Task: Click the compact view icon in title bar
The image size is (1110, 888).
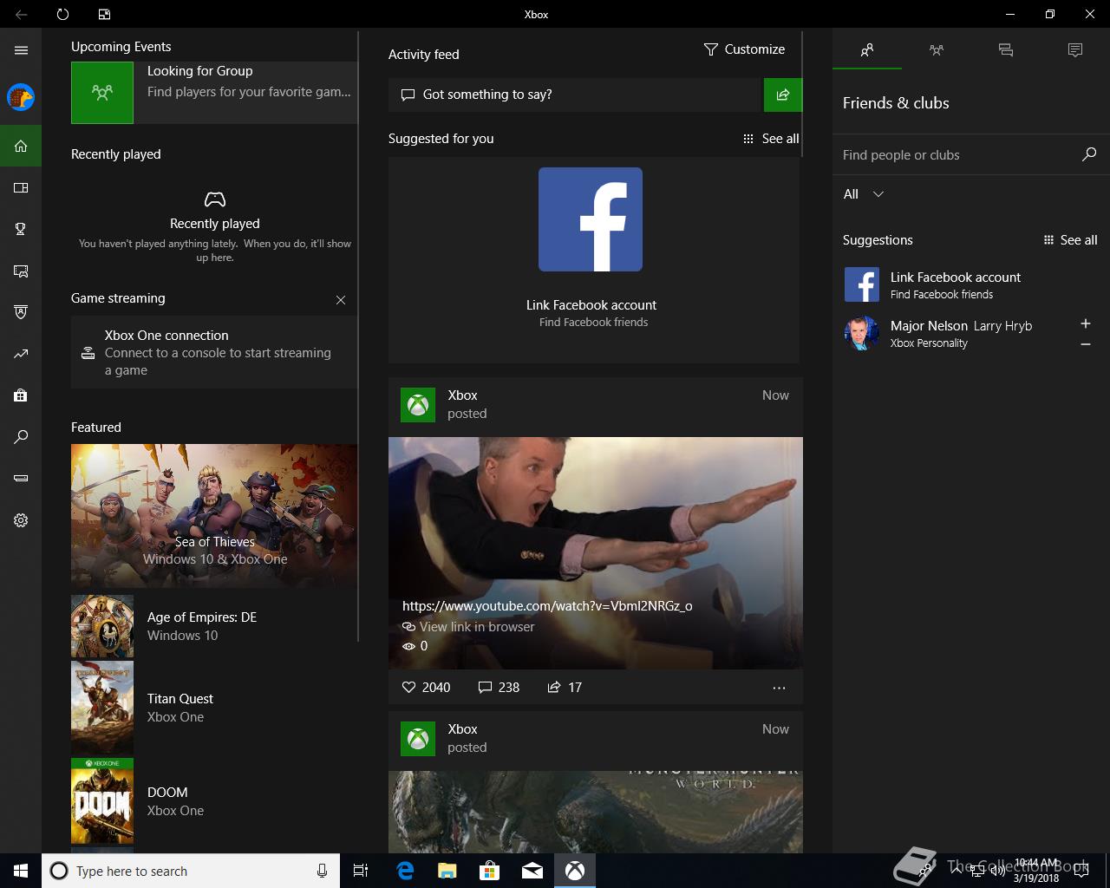Action: tap(104, 14)
